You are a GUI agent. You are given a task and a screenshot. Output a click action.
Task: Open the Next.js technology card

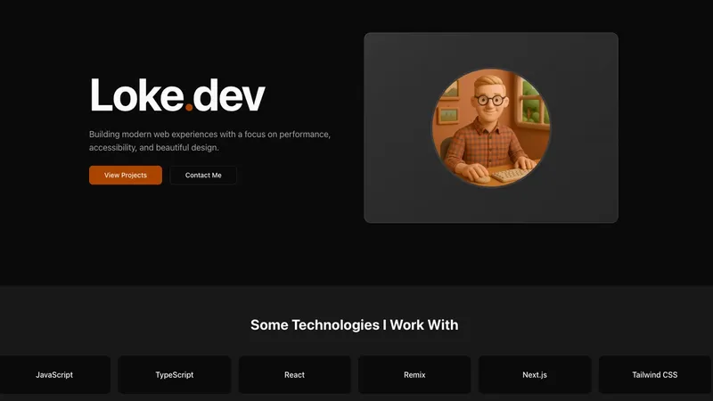pos(535,374)
